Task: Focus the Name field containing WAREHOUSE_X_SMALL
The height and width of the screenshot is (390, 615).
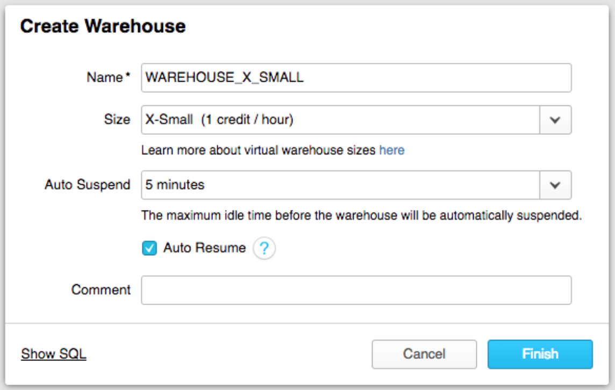Action: pyautogui.click(x=356, y=78)
